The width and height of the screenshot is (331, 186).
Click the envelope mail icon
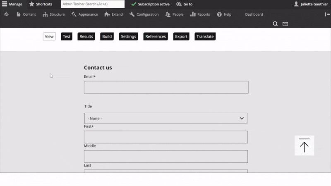285,24
